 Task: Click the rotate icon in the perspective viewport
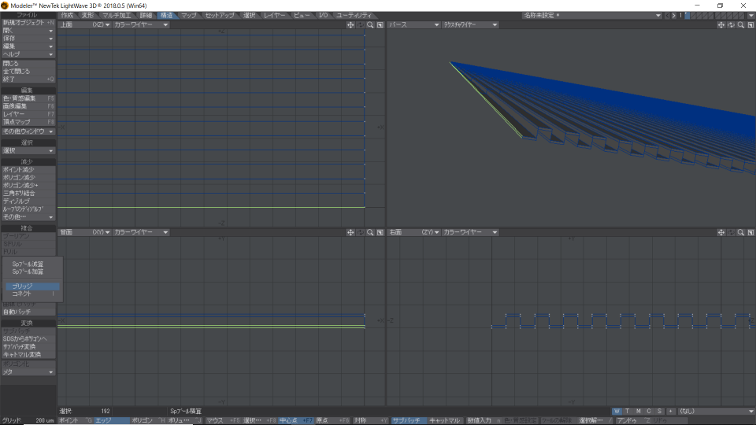click(x=731, y=24)
